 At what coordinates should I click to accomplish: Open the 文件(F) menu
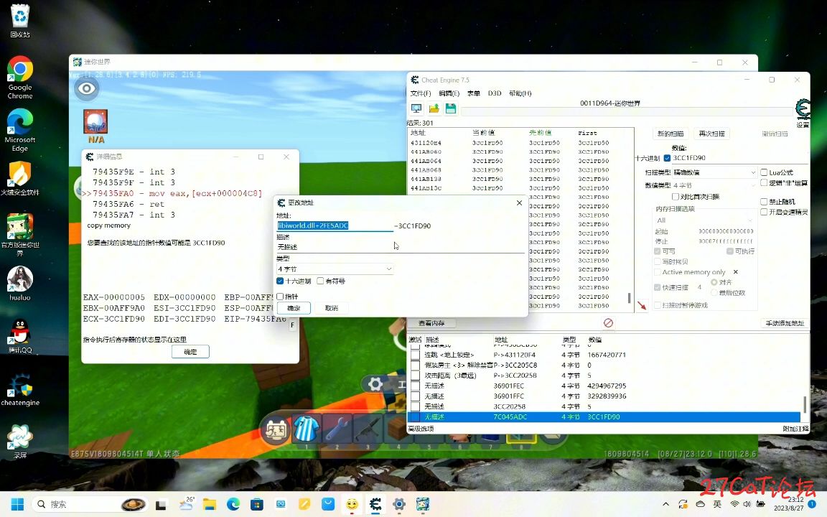pyautogui.click(x=421, y=93)
